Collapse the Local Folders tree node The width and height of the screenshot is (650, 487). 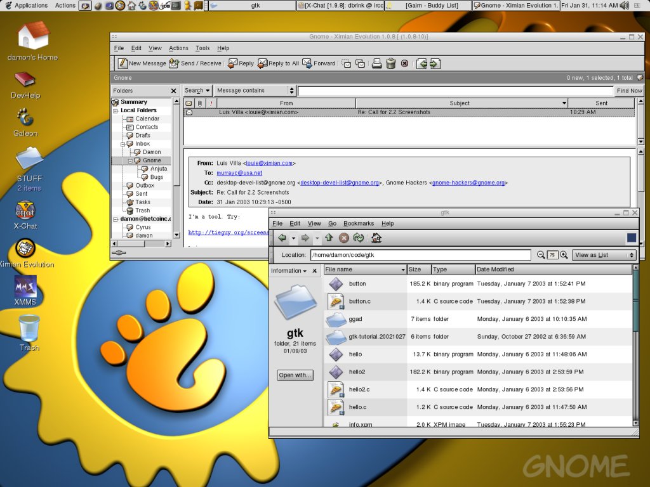pos(116,110)
